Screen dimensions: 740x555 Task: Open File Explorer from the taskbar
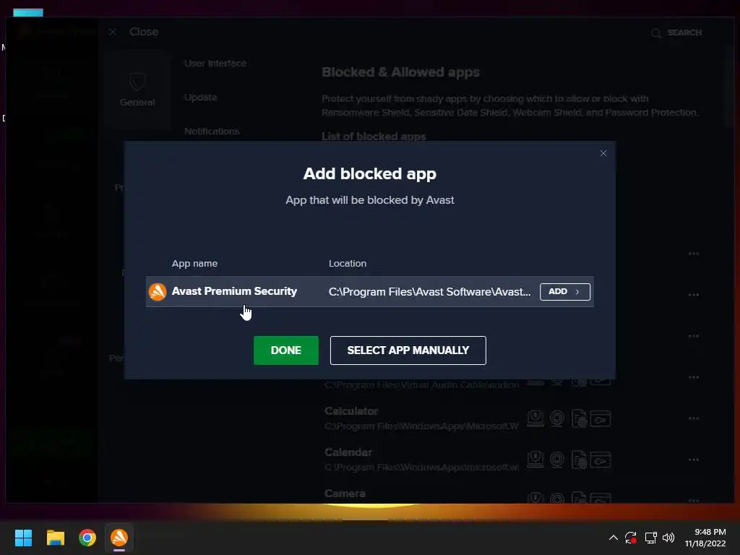[55, 538]
